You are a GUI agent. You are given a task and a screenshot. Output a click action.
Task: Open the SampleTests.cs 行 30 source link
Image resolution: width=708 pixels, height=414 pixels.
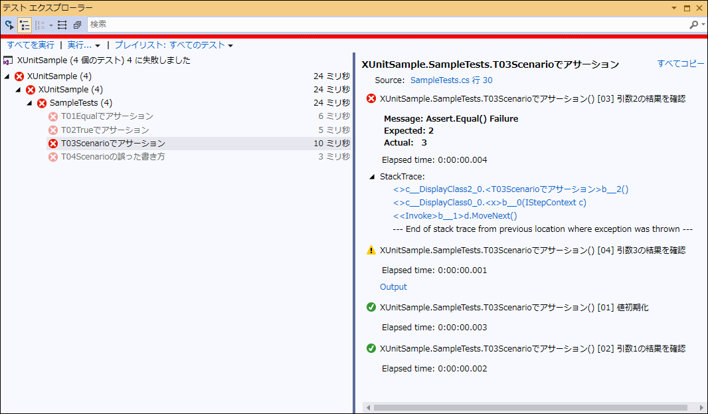(x=452, y=80)
